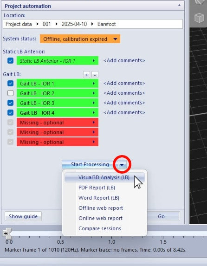The image size is (207, 266).
Task: Collapse the Project automation panel arrow
Action: [x=179, y=5]
